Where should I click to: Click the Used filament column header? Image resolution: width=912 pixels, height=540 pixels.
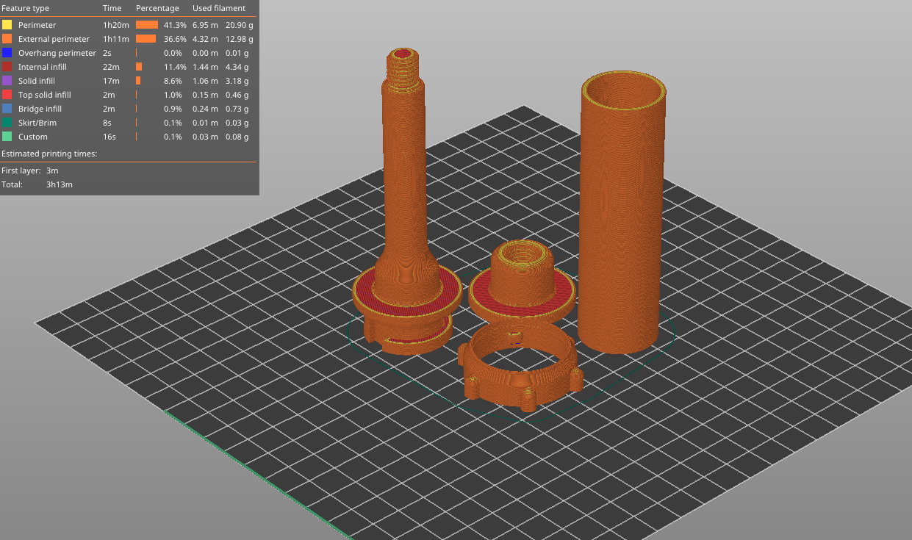219,8
